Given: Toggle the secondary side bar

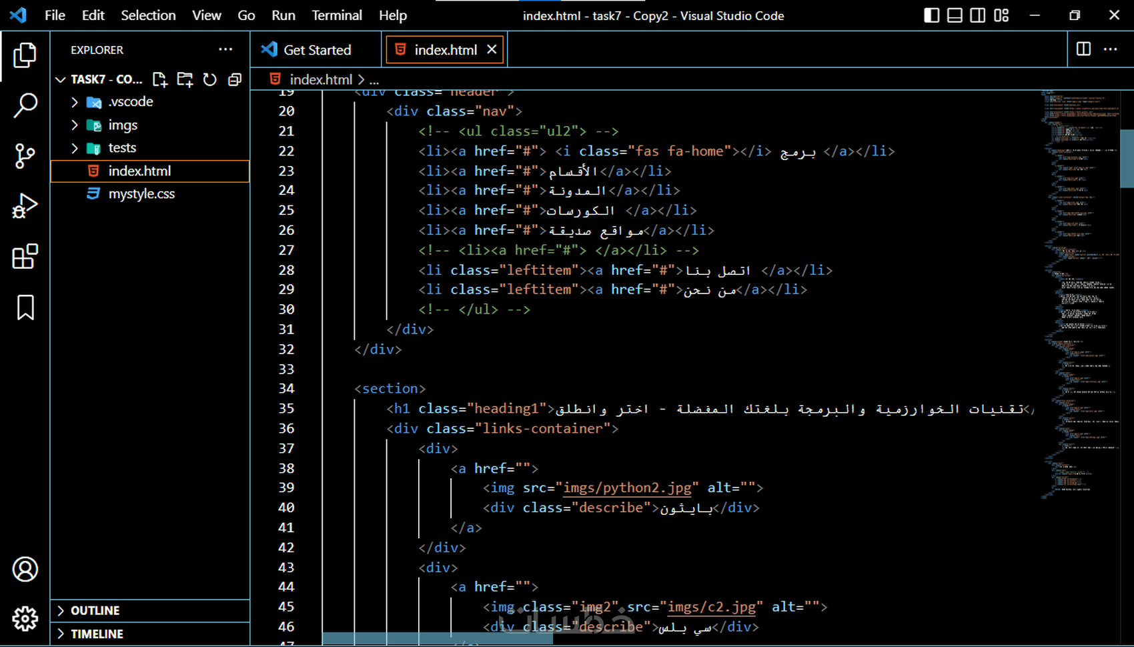Looking at the screenshot, I should click(x=978, y=15).
